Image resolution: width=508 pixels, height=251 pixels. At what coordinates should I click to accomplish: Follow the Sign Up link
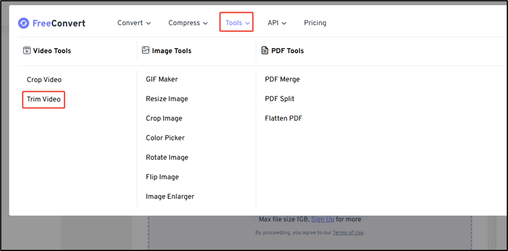[323, 219]
